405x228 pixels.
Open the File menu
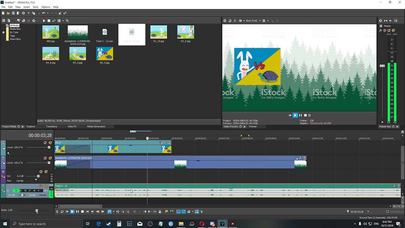click(x=3, y=7)
